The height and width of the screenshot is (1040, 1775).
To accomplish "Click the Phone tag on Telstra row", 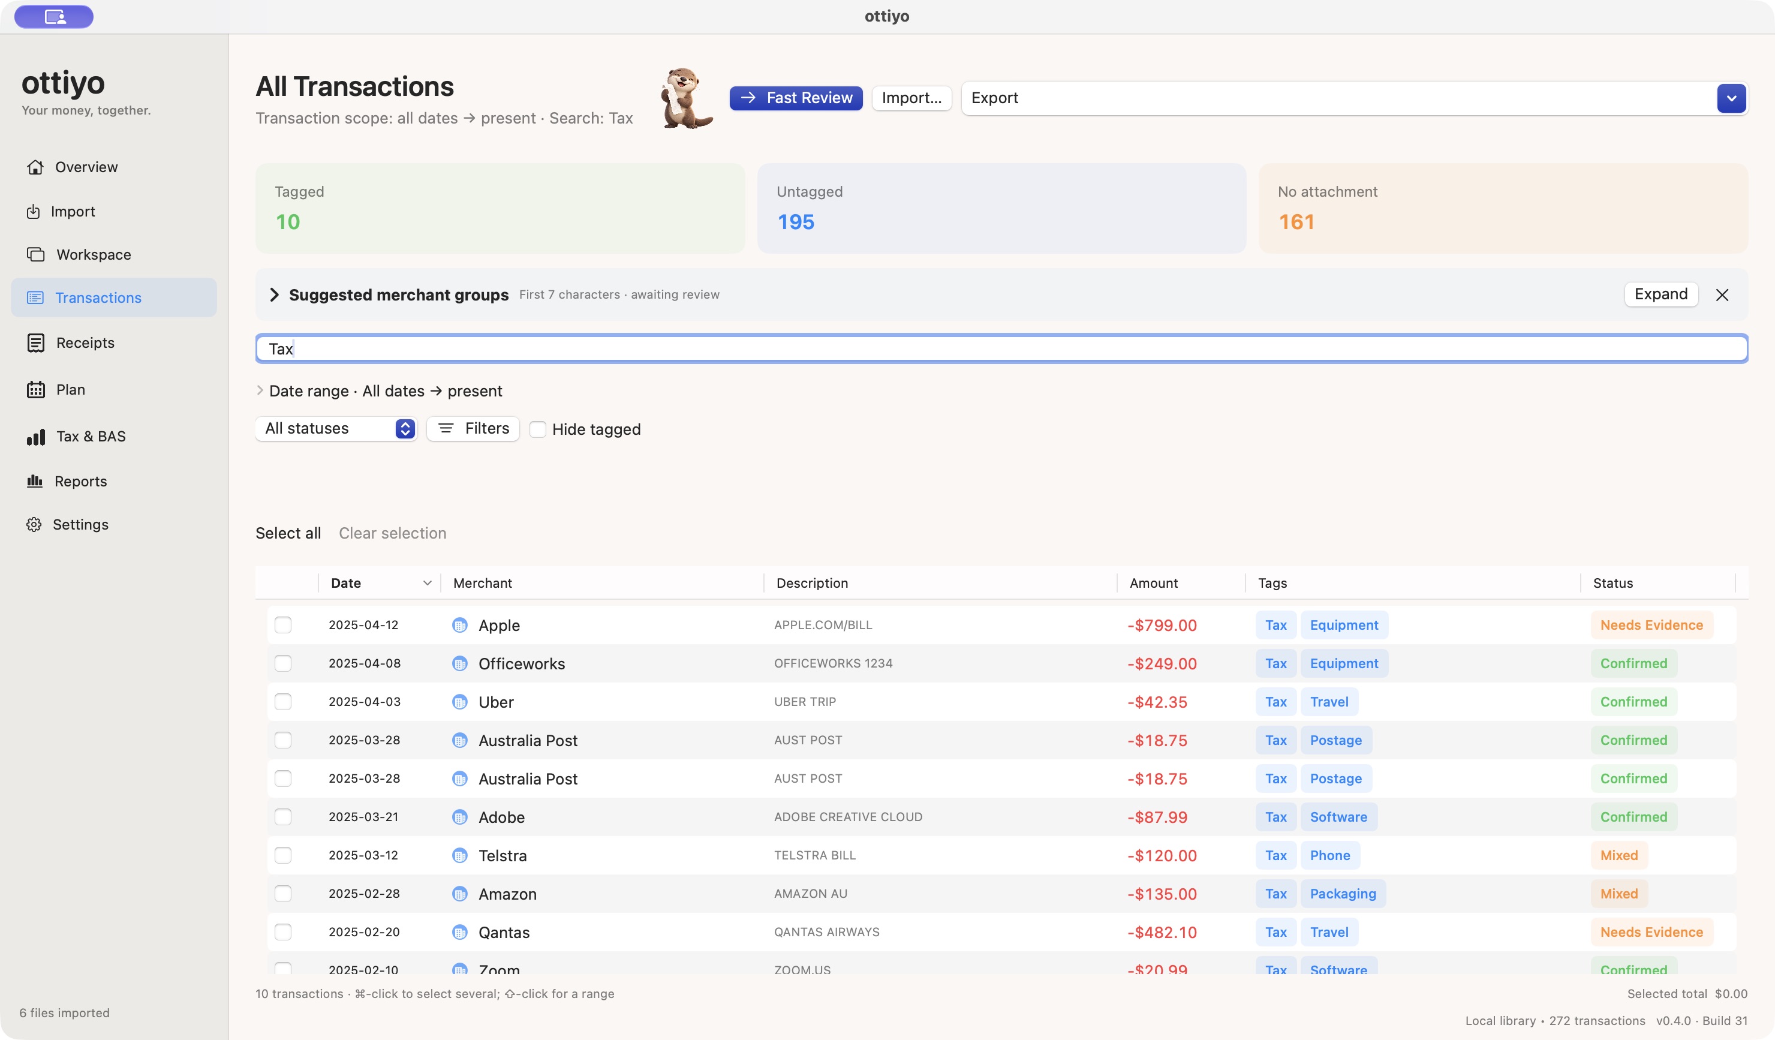I will click(x=1330, y=855).
